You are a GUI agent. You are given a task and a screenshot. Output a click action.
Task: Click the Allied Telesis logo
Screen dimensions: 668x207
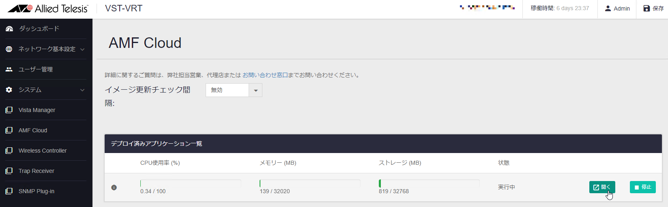(47, 9)
